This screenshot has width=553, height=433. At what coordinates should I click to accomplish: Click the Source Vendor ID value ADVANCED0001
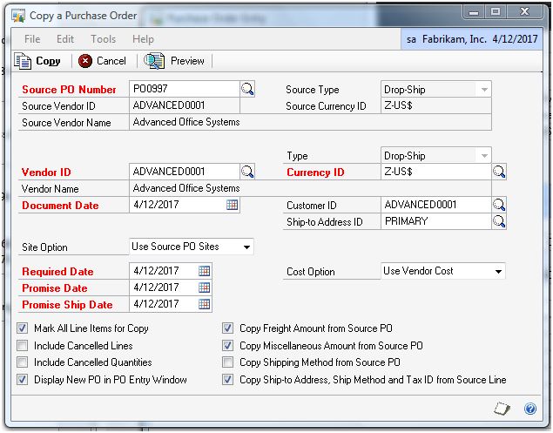(169, 105)
